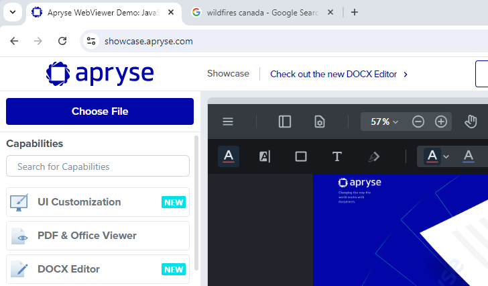
Task: Select the free text T tool
Action: point(337,156)
